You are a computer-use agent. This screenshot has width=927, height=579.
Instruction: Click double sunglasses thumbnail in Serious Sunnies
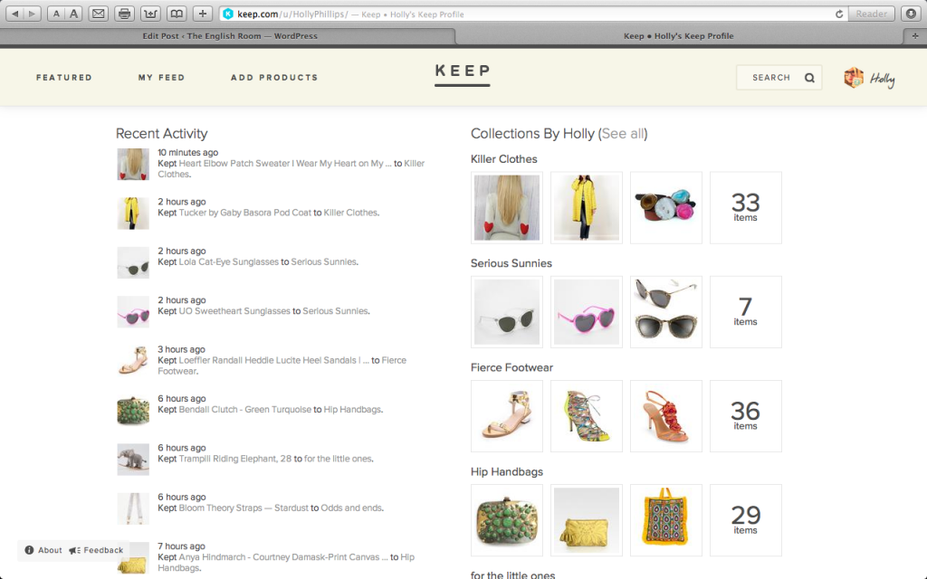tap(665, 311)
